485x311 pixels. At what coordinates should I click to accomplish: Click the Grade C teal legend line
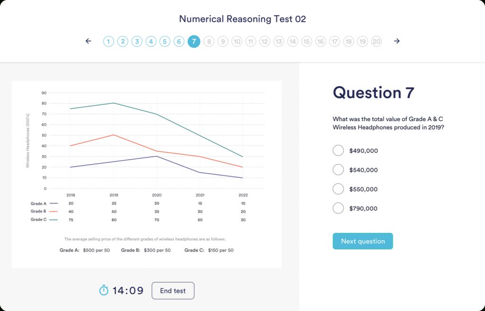coord(53,220)
